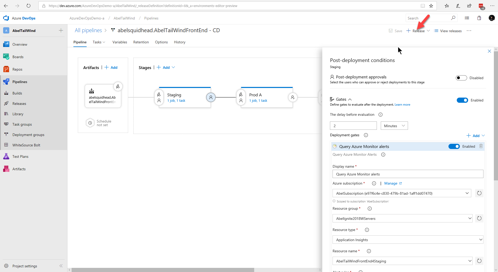498x272 pixels.
Task: Close the Post-deployment conditions panel
Action: coord(489,51)
